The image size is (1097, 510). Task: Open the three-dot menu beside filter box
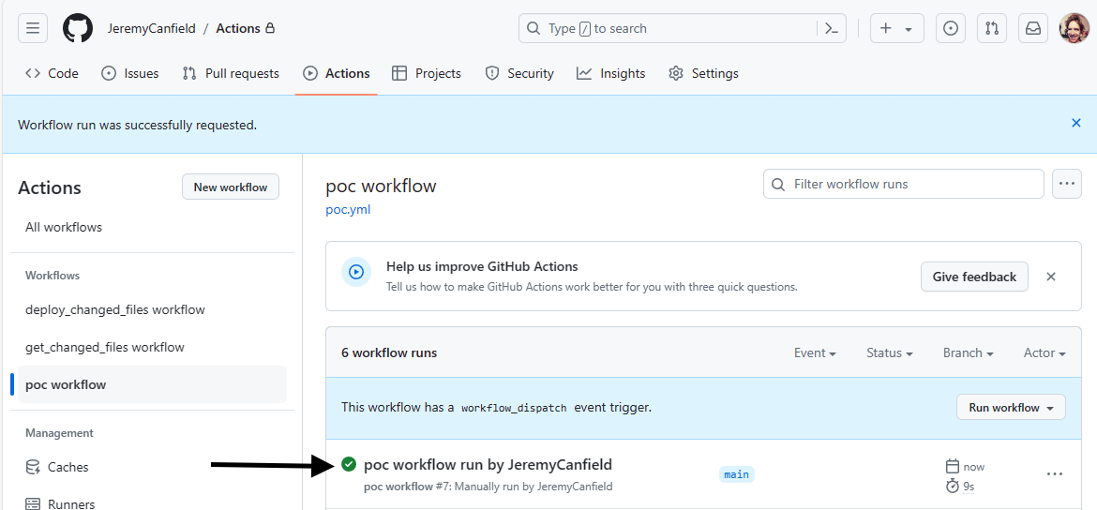click(1066, 184)
